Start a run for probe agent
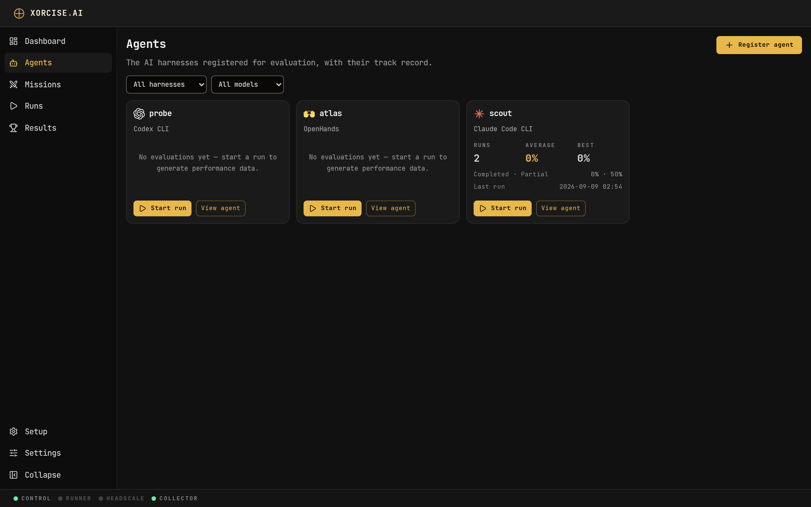Image resolution: width=811 pixels, height=507 pixels. [162, 208]
